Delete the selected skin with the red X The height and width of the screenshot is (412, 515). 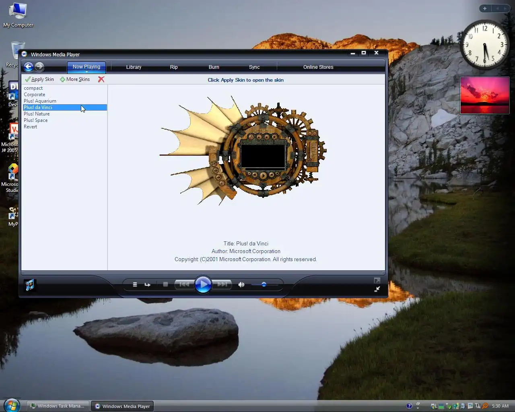click(101, 79)
